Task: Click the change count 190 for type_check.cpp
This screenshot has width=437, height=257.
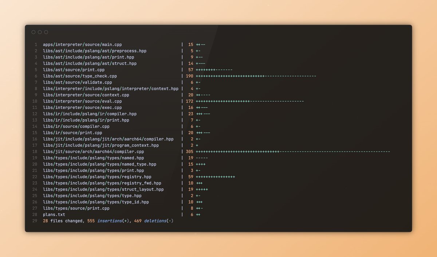Action: tap(189, 76)
